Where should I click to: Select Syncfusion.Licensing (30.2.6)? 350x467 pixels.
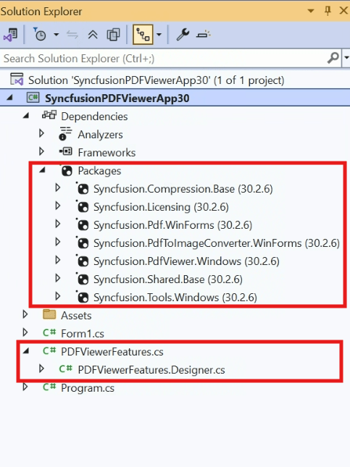coord(161,207)
